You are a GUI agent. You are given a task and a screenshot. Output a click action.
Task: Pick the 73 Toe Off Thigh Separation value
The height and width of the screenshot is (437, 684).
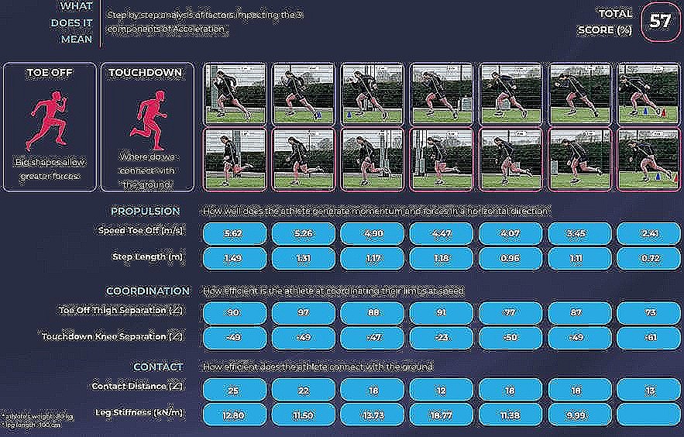(648, 313)
